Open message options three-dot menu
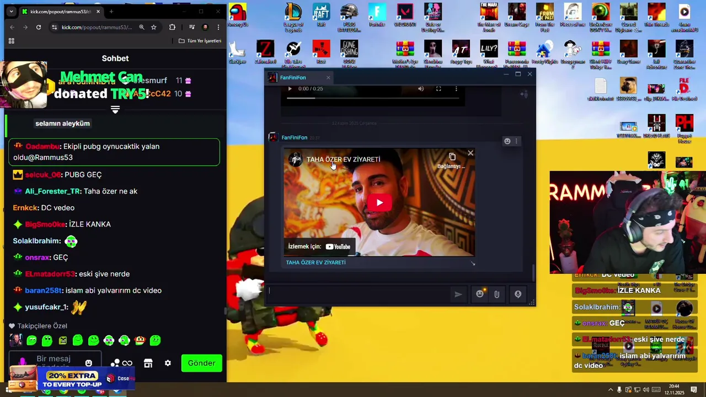706x397 pixels. click(x=516, y=141)
